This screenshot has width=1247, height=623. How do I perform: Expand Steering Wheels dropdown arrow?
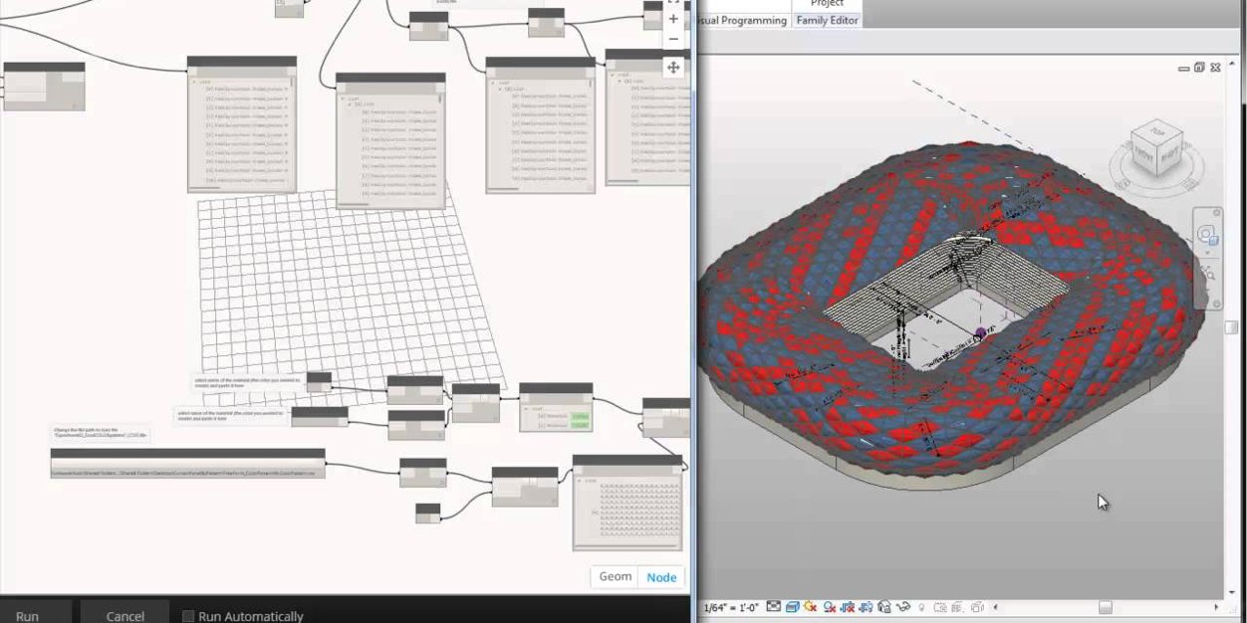pyautogui.click(x=1208, y=253)
